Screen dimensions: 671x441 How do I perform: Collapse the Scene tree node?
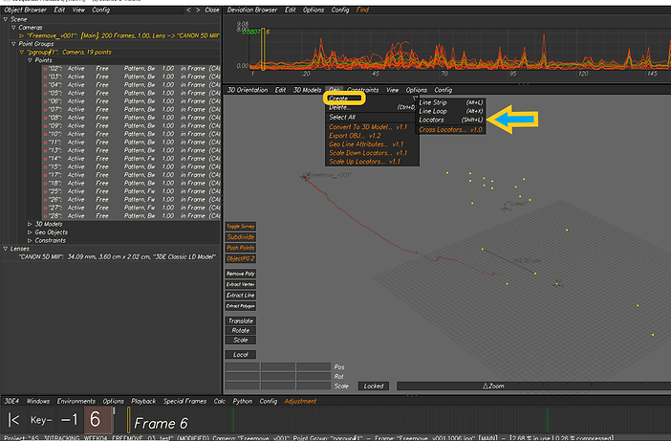[6, 19]
